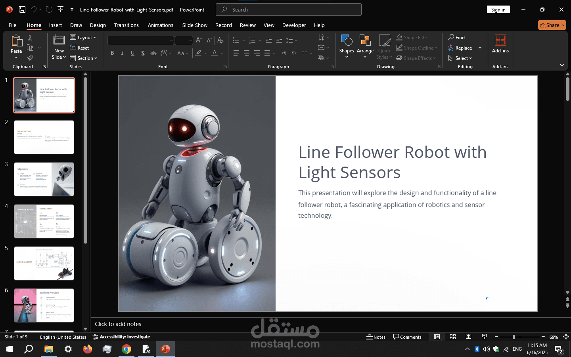Apply the font color swatch
Image resolution: width=571 pixels, height=357 pixels.
tap(215, 53)
